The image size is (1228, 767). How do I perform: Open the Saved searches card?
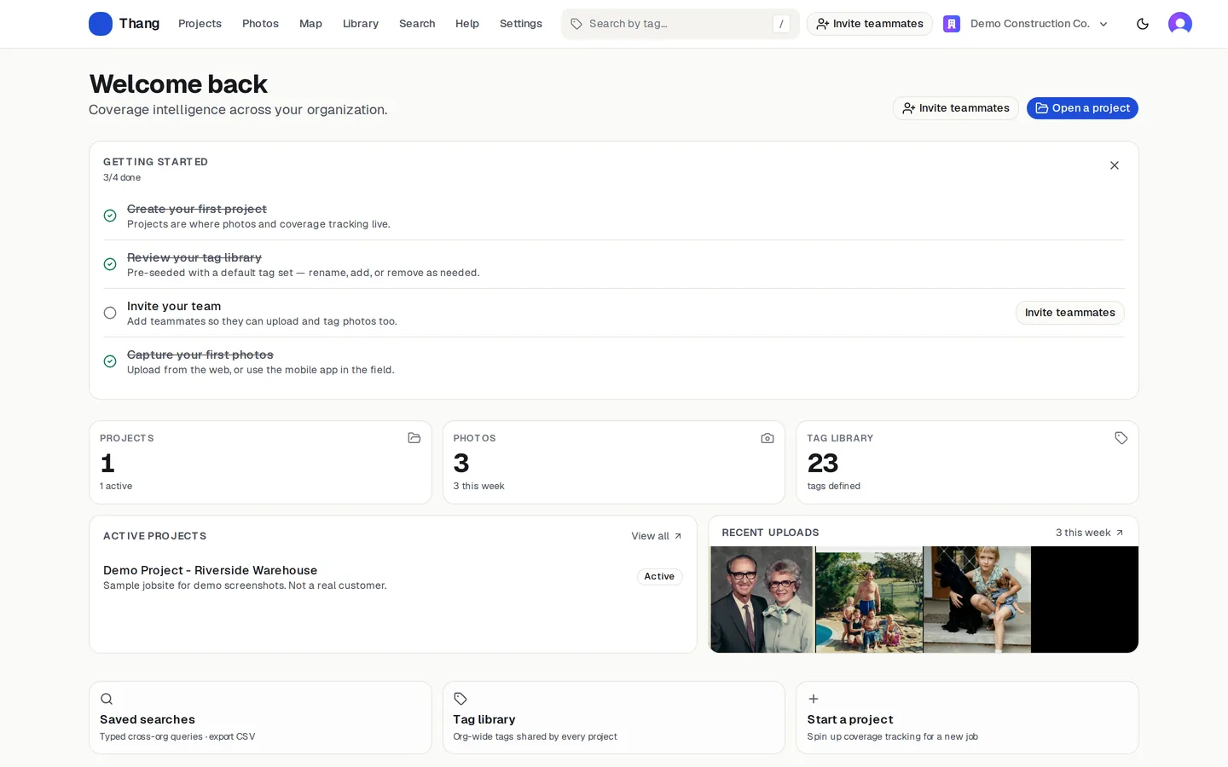coord(260,718)
